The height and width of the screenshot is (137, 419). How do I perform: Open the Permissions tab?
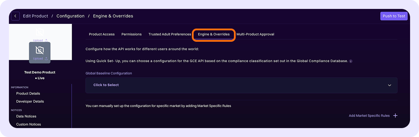(x=132, y=34)
